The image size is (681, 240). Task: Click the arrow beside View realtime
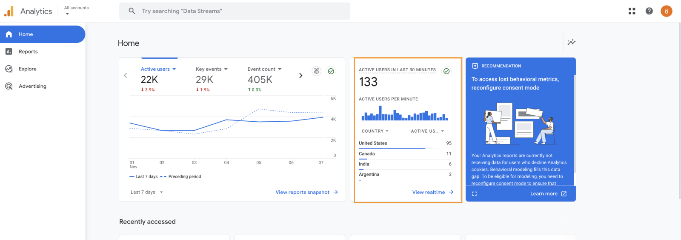click(451, 192)
